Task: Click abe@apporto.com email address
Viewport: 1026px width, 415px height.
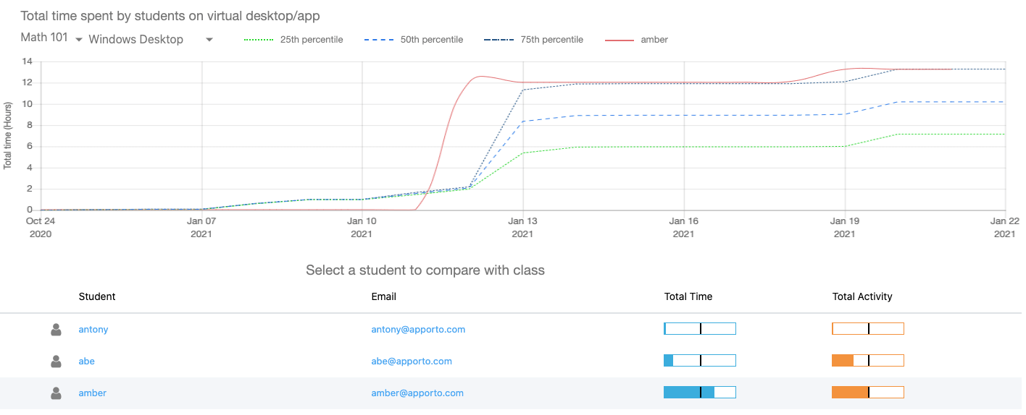Action: coord(412,361)
